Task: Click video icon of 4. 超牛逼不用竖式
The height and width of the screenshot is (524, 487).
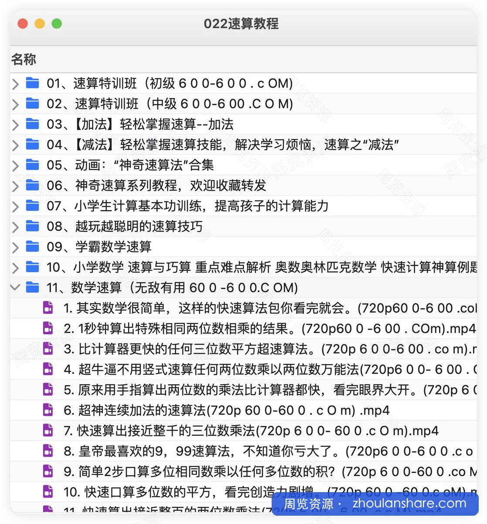Action: (48, 369)
